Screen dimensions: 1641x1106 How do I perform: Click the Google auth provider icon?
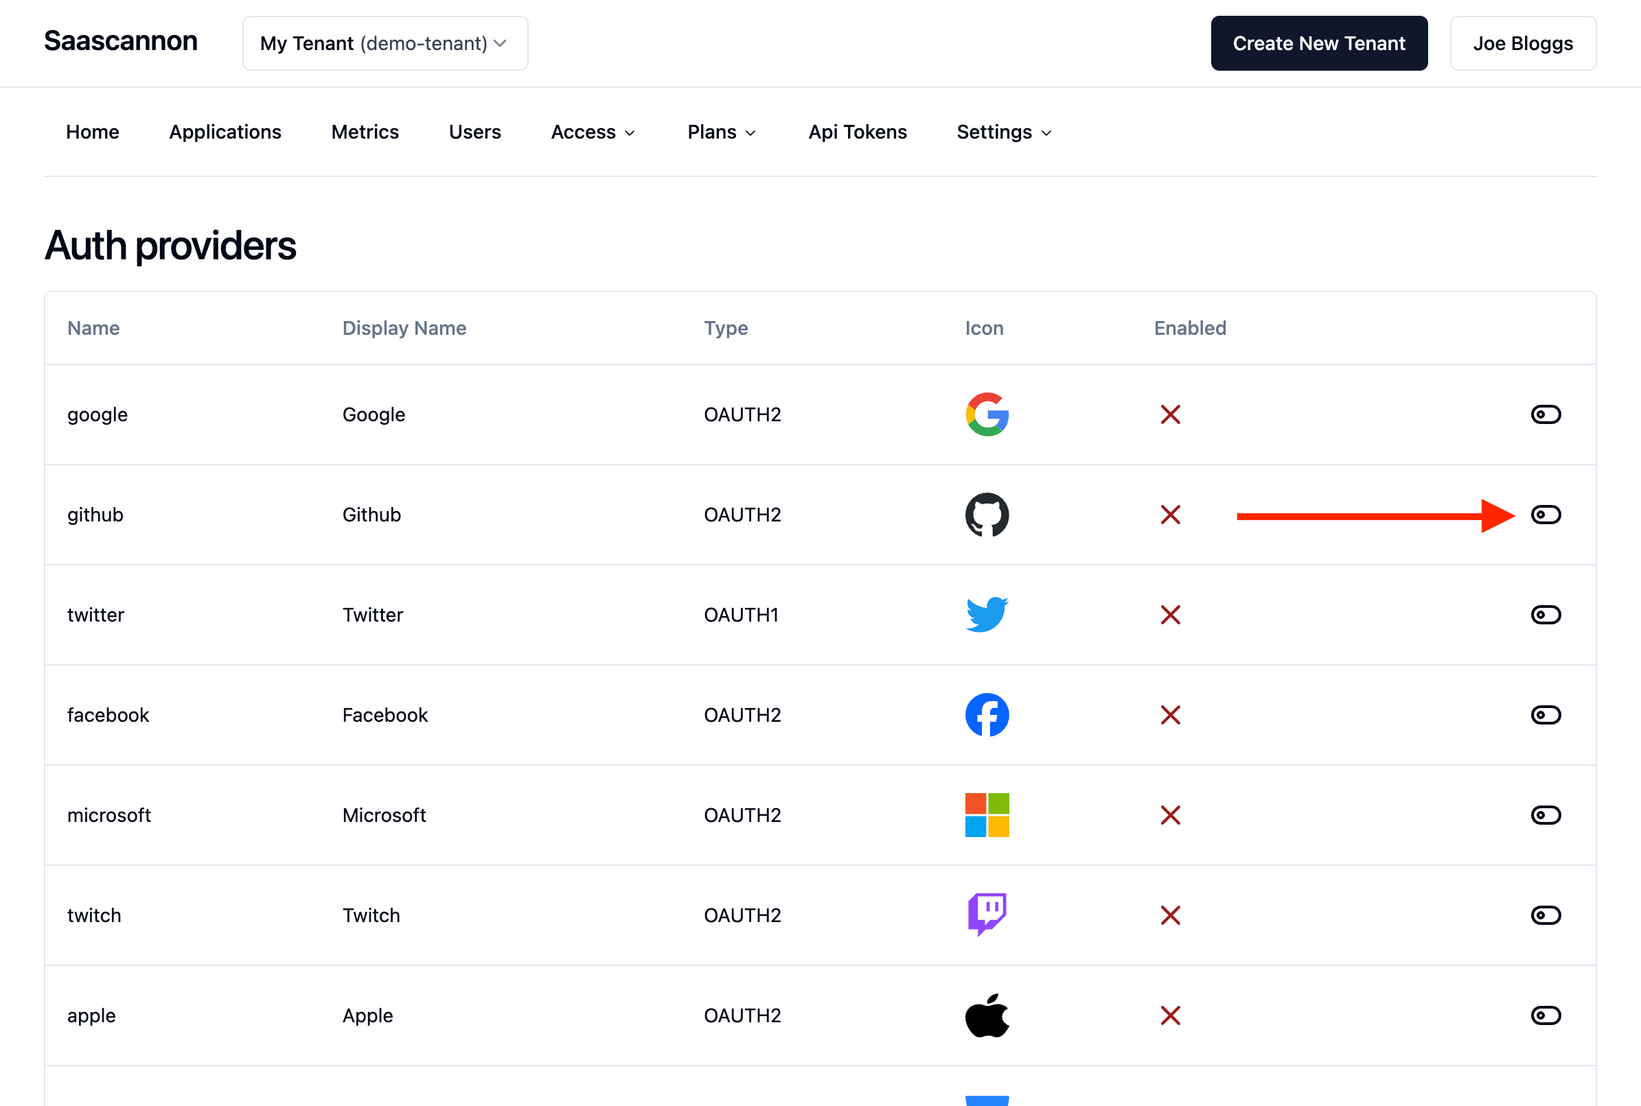(x=987, y=414)
